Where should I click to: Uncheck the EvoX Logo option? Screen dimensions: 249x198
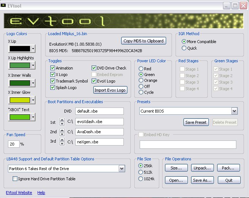pyautogui.click(x=94, y=81)
